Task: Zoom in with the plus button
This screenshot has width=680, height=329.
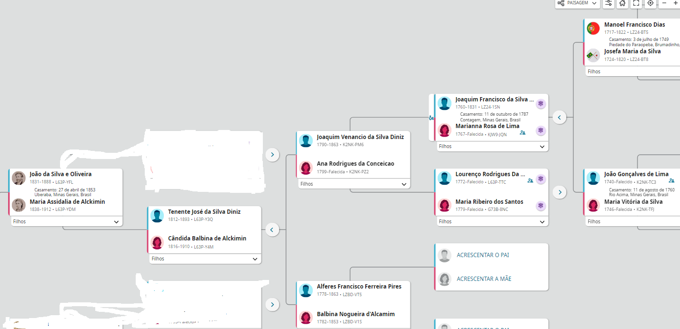Action: pos(675,3)
